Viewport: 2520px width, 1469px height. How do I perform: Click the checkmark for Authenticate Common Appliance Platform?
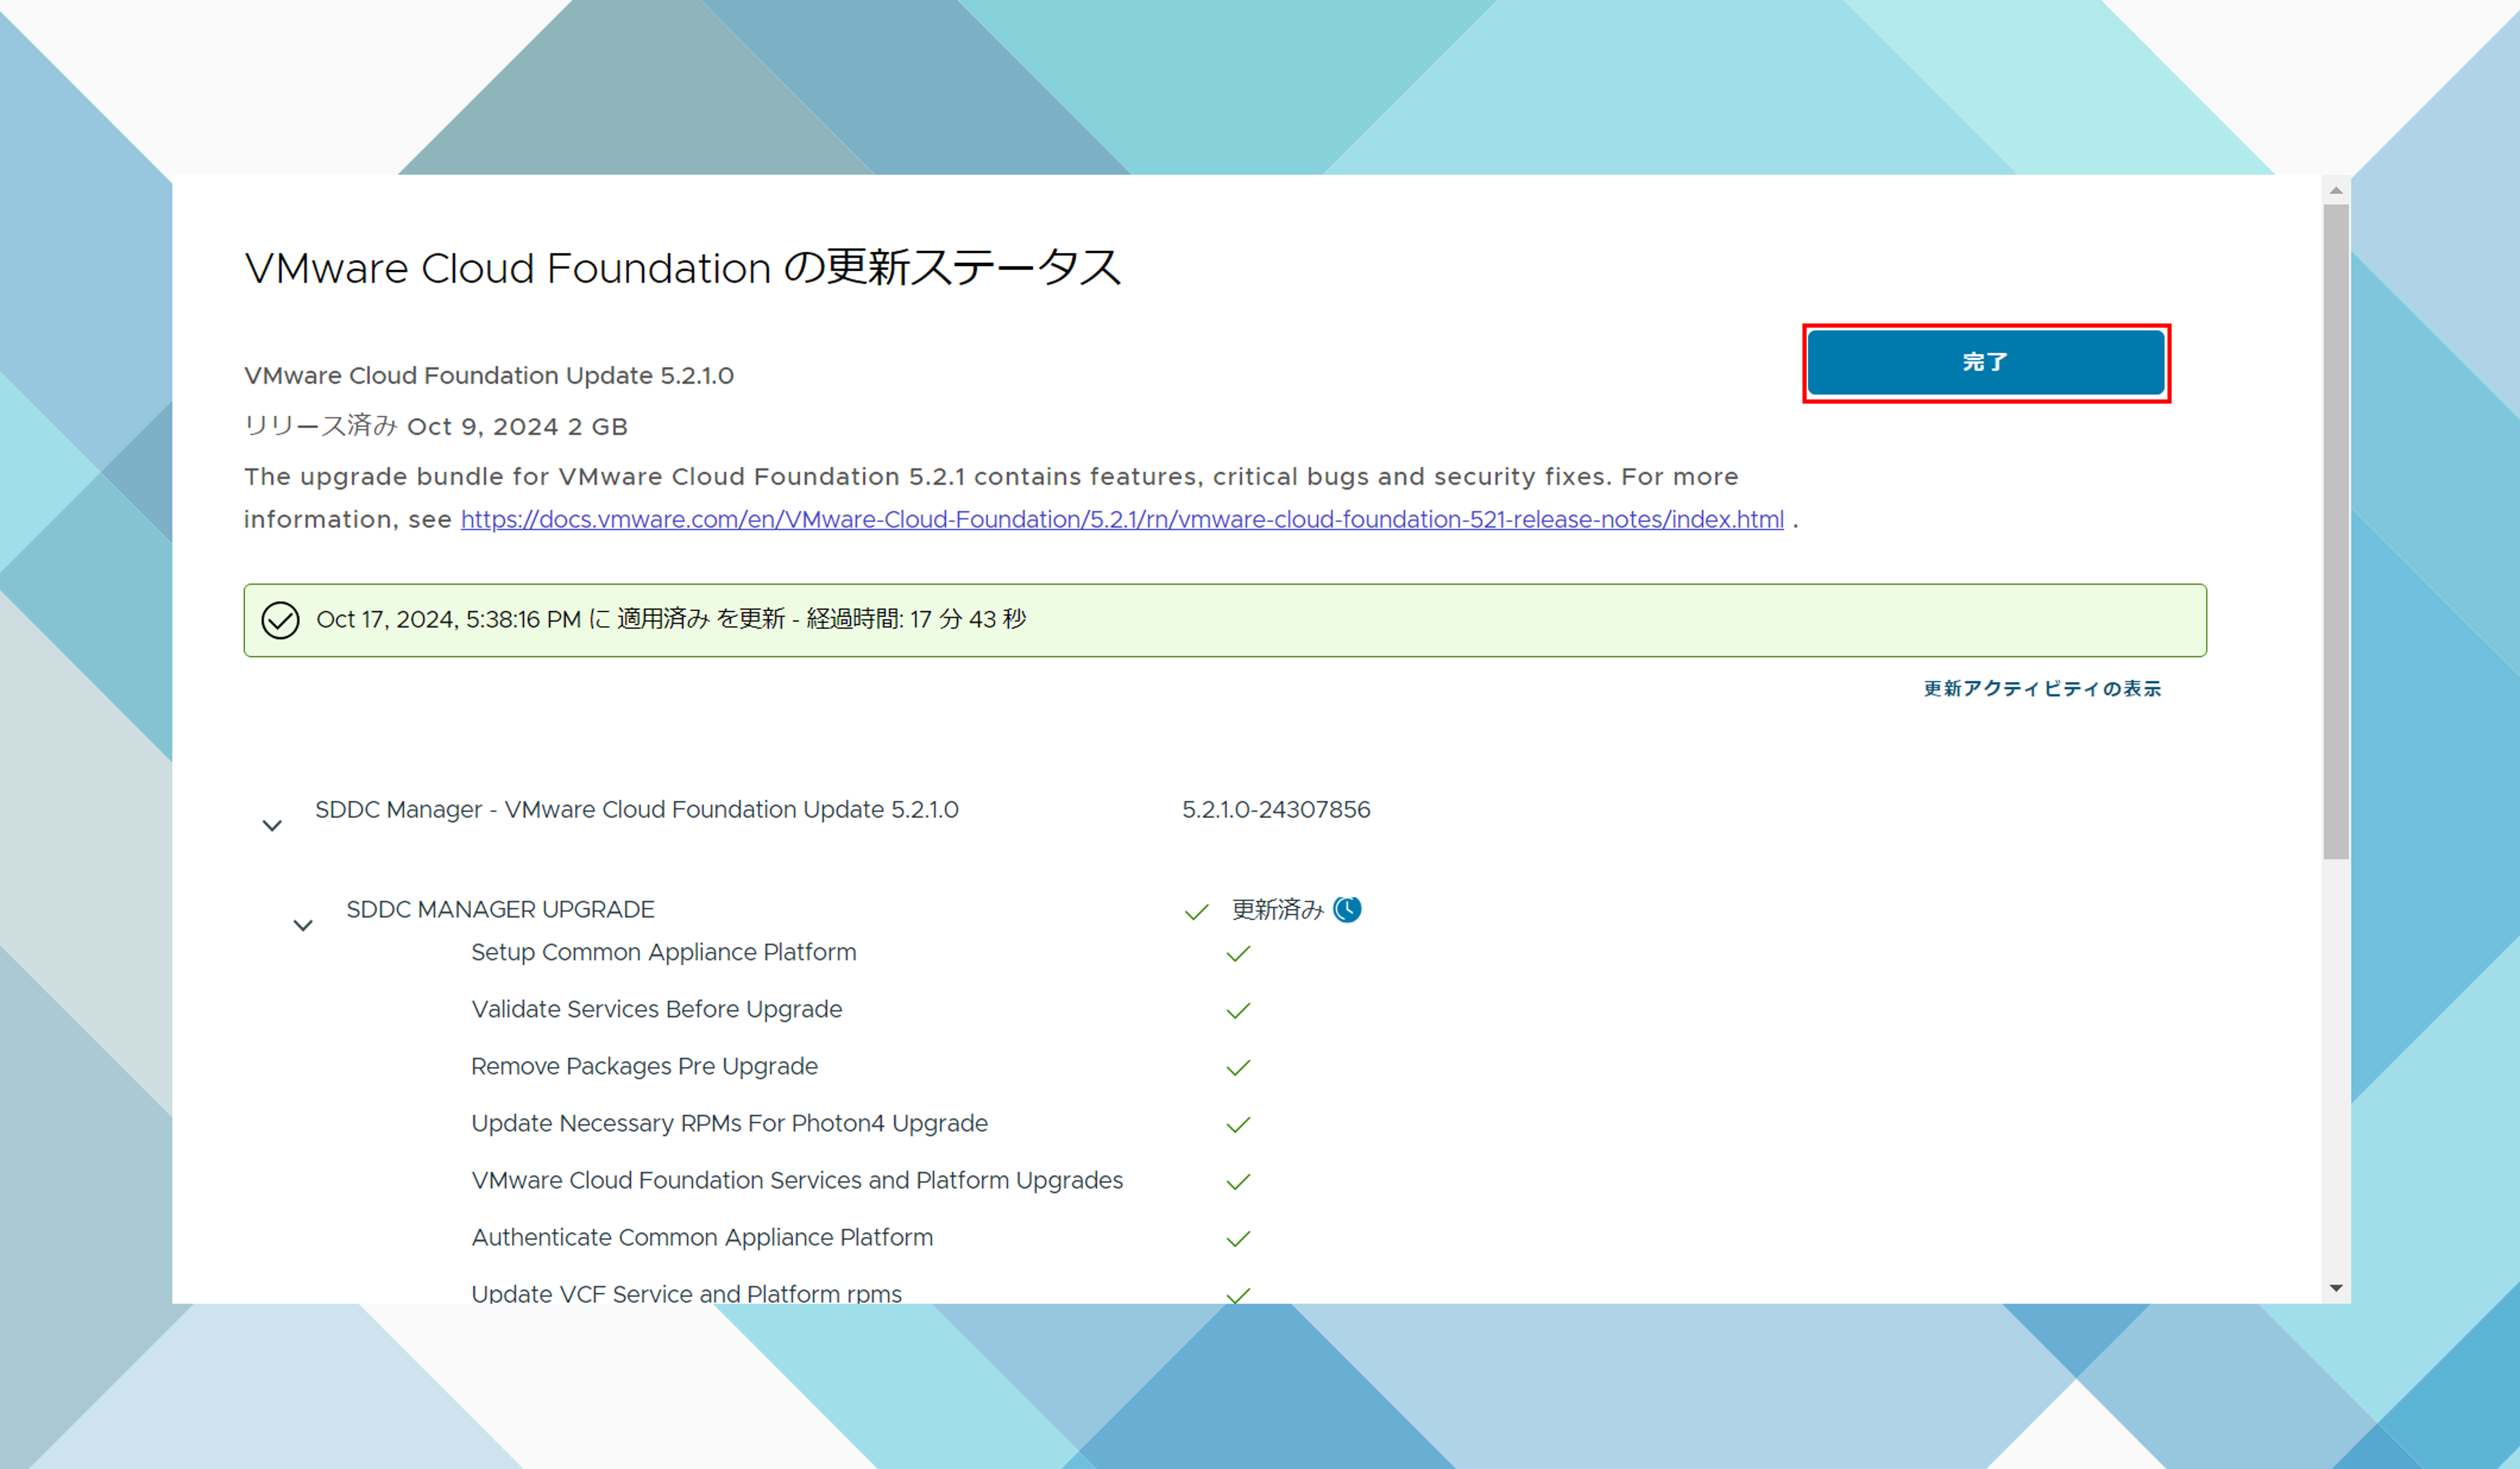(x=1238, y=1239)
